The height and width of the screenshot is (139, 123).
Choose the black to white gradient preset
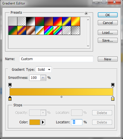click(x=31, y=21)
